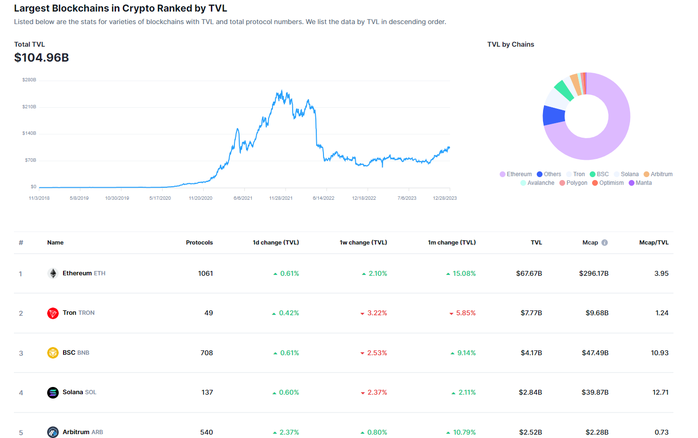Sort table by Protocols column header
698x438 pixels.
199,243
